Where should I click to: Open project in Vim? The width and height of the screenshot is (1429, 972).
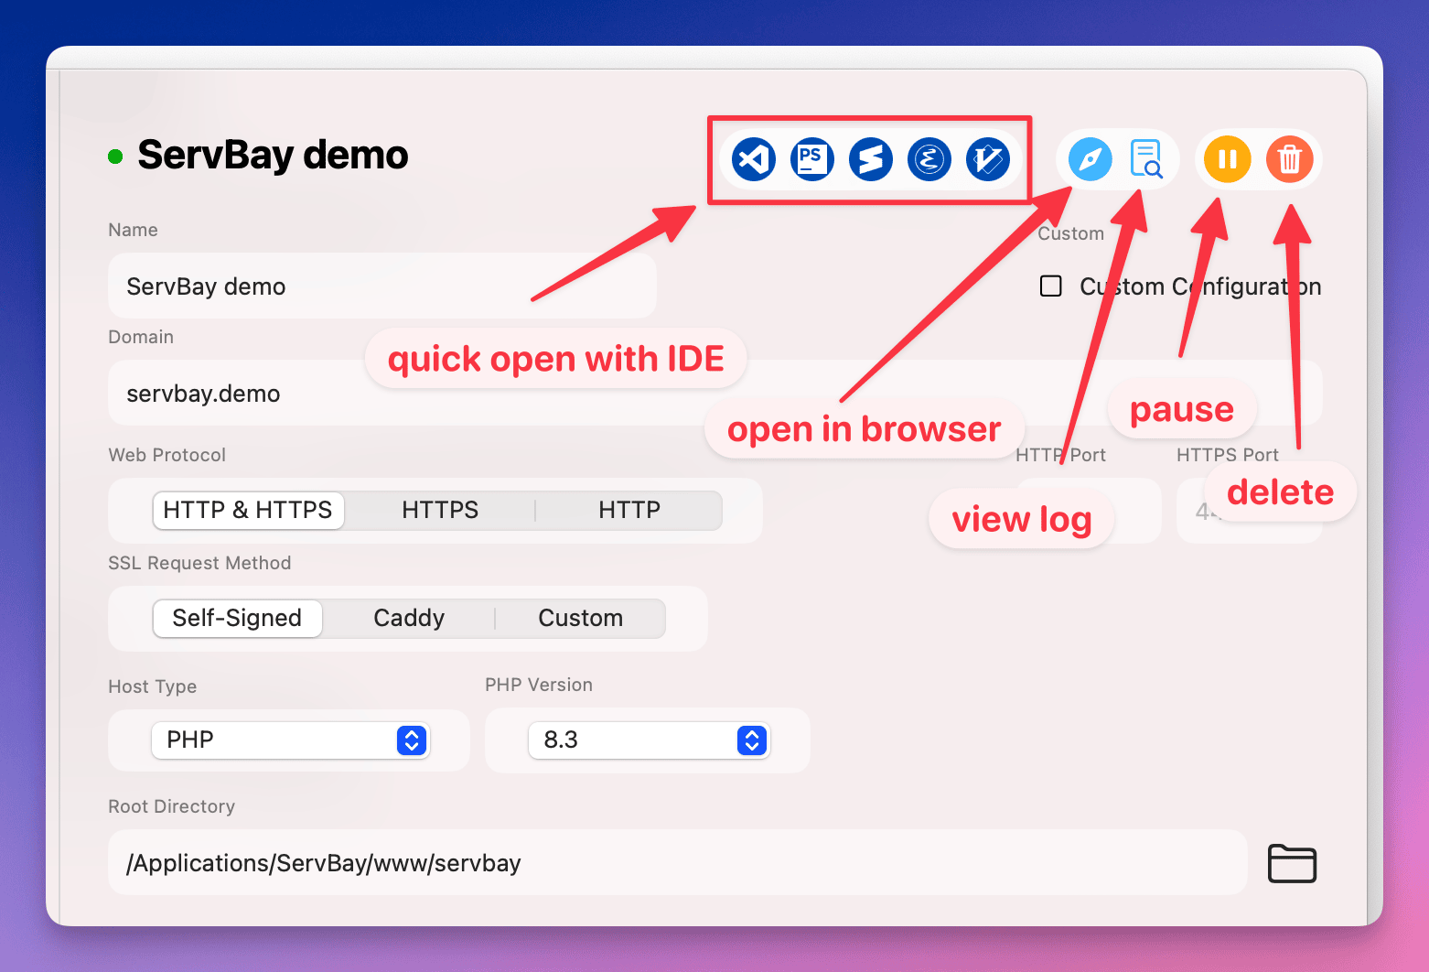[x=987, y=159]
